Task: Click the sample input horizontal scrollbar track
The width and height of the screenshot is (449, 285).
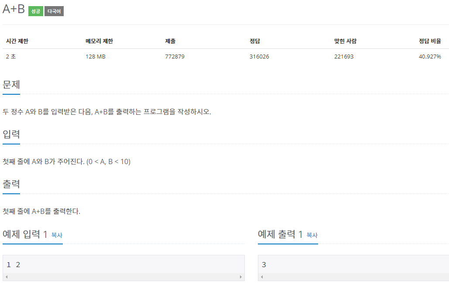Action: [124, 277]
